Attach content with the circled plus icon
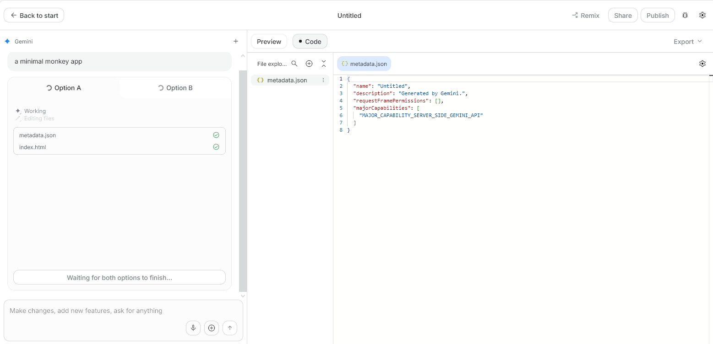Screen dimensions: 713x344 click(x=212, y=328)
